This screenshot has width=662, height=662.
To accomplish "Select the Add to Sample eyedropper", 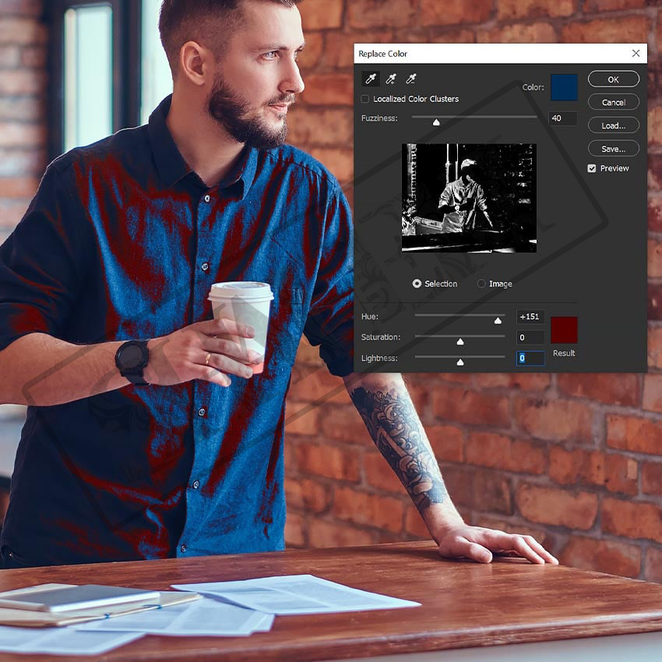I will click(391, 79).
